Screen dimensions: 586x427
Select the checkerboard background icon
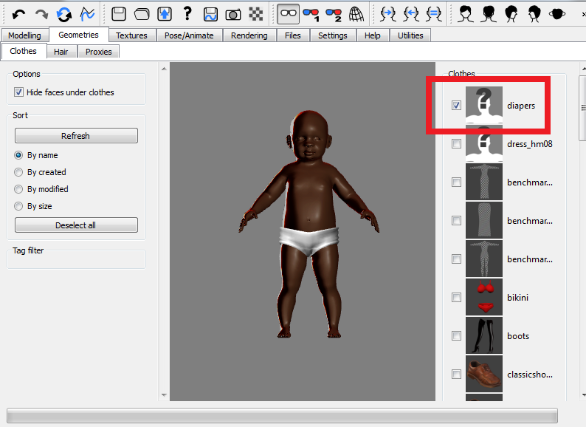(x=256, y=14)
